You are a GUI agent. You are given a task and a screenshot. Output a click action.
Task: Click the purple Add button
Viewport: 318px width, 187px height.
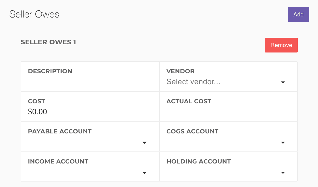[298, 14]
